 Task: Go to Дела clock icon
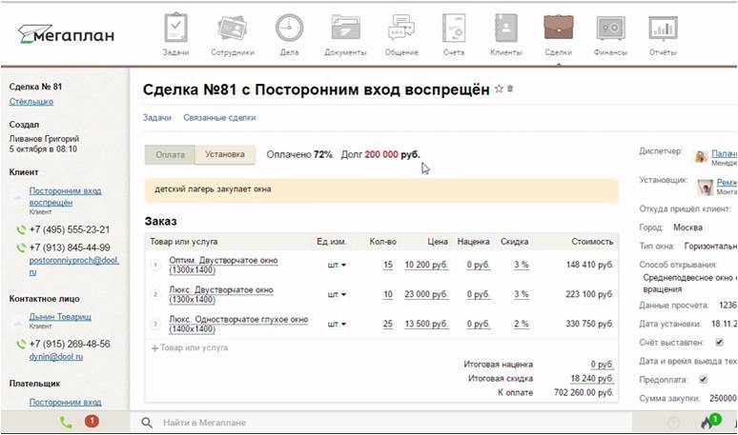[x=289, y=30]
